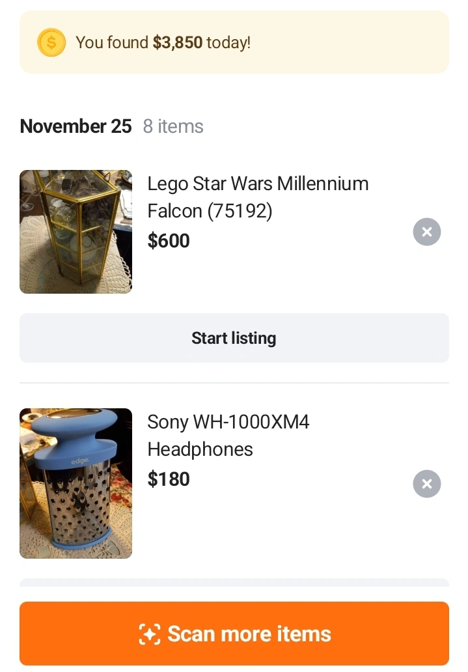Click the 'Headphones' word in Sony title
Screen dimensions: 468x672
[x=200, y=449]
